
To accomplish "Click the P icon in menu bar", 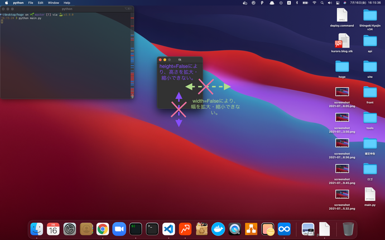I will point(262,3).
